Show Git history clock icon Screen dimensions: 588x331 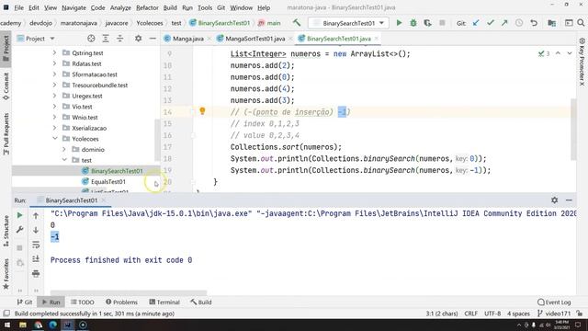(x=519, y=23)
